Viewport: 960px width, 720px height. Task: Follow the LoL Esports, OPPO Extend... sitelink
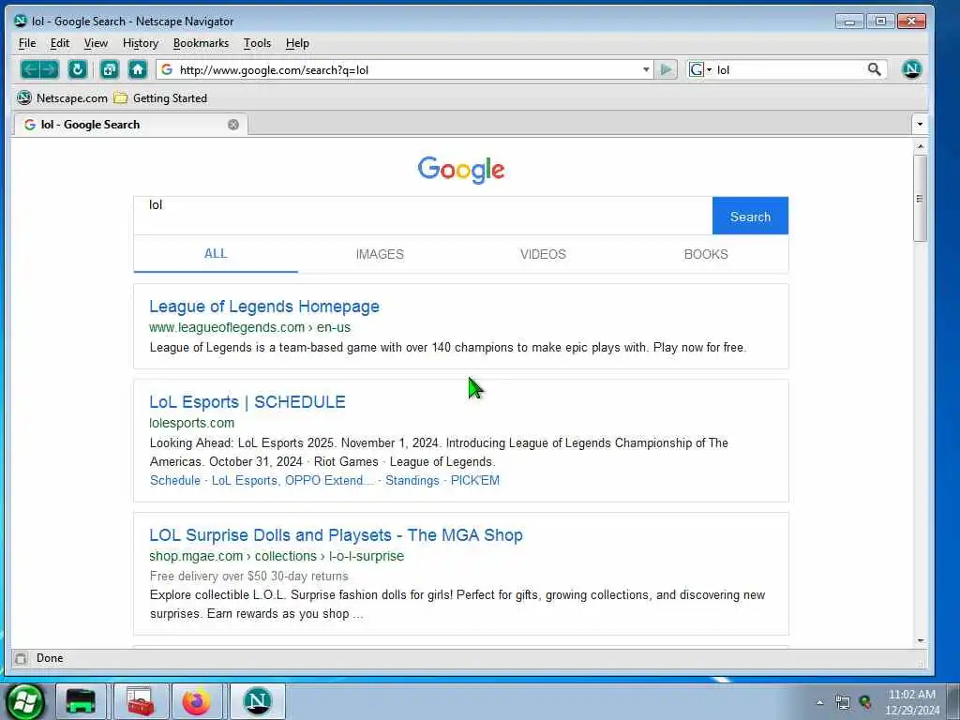point(292,481)
